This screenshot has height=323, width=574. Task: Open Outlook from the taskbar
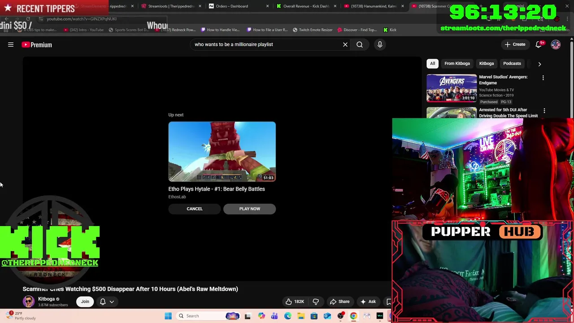point(327,316)
